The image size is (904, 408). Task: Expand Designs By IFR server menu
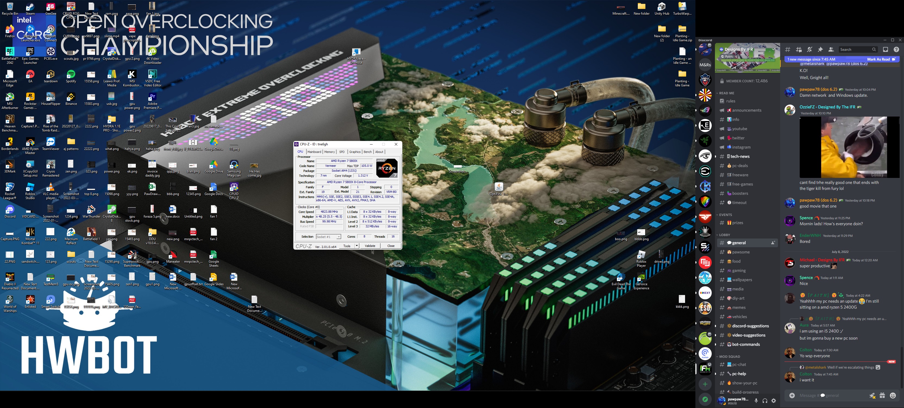[x=773, y=49]
